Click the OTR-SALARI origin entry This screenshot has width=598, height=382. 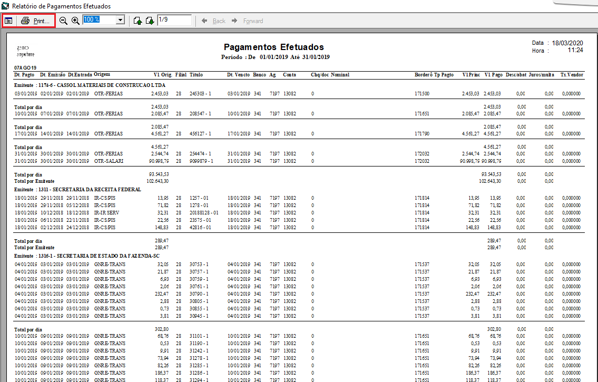[109, 161]
